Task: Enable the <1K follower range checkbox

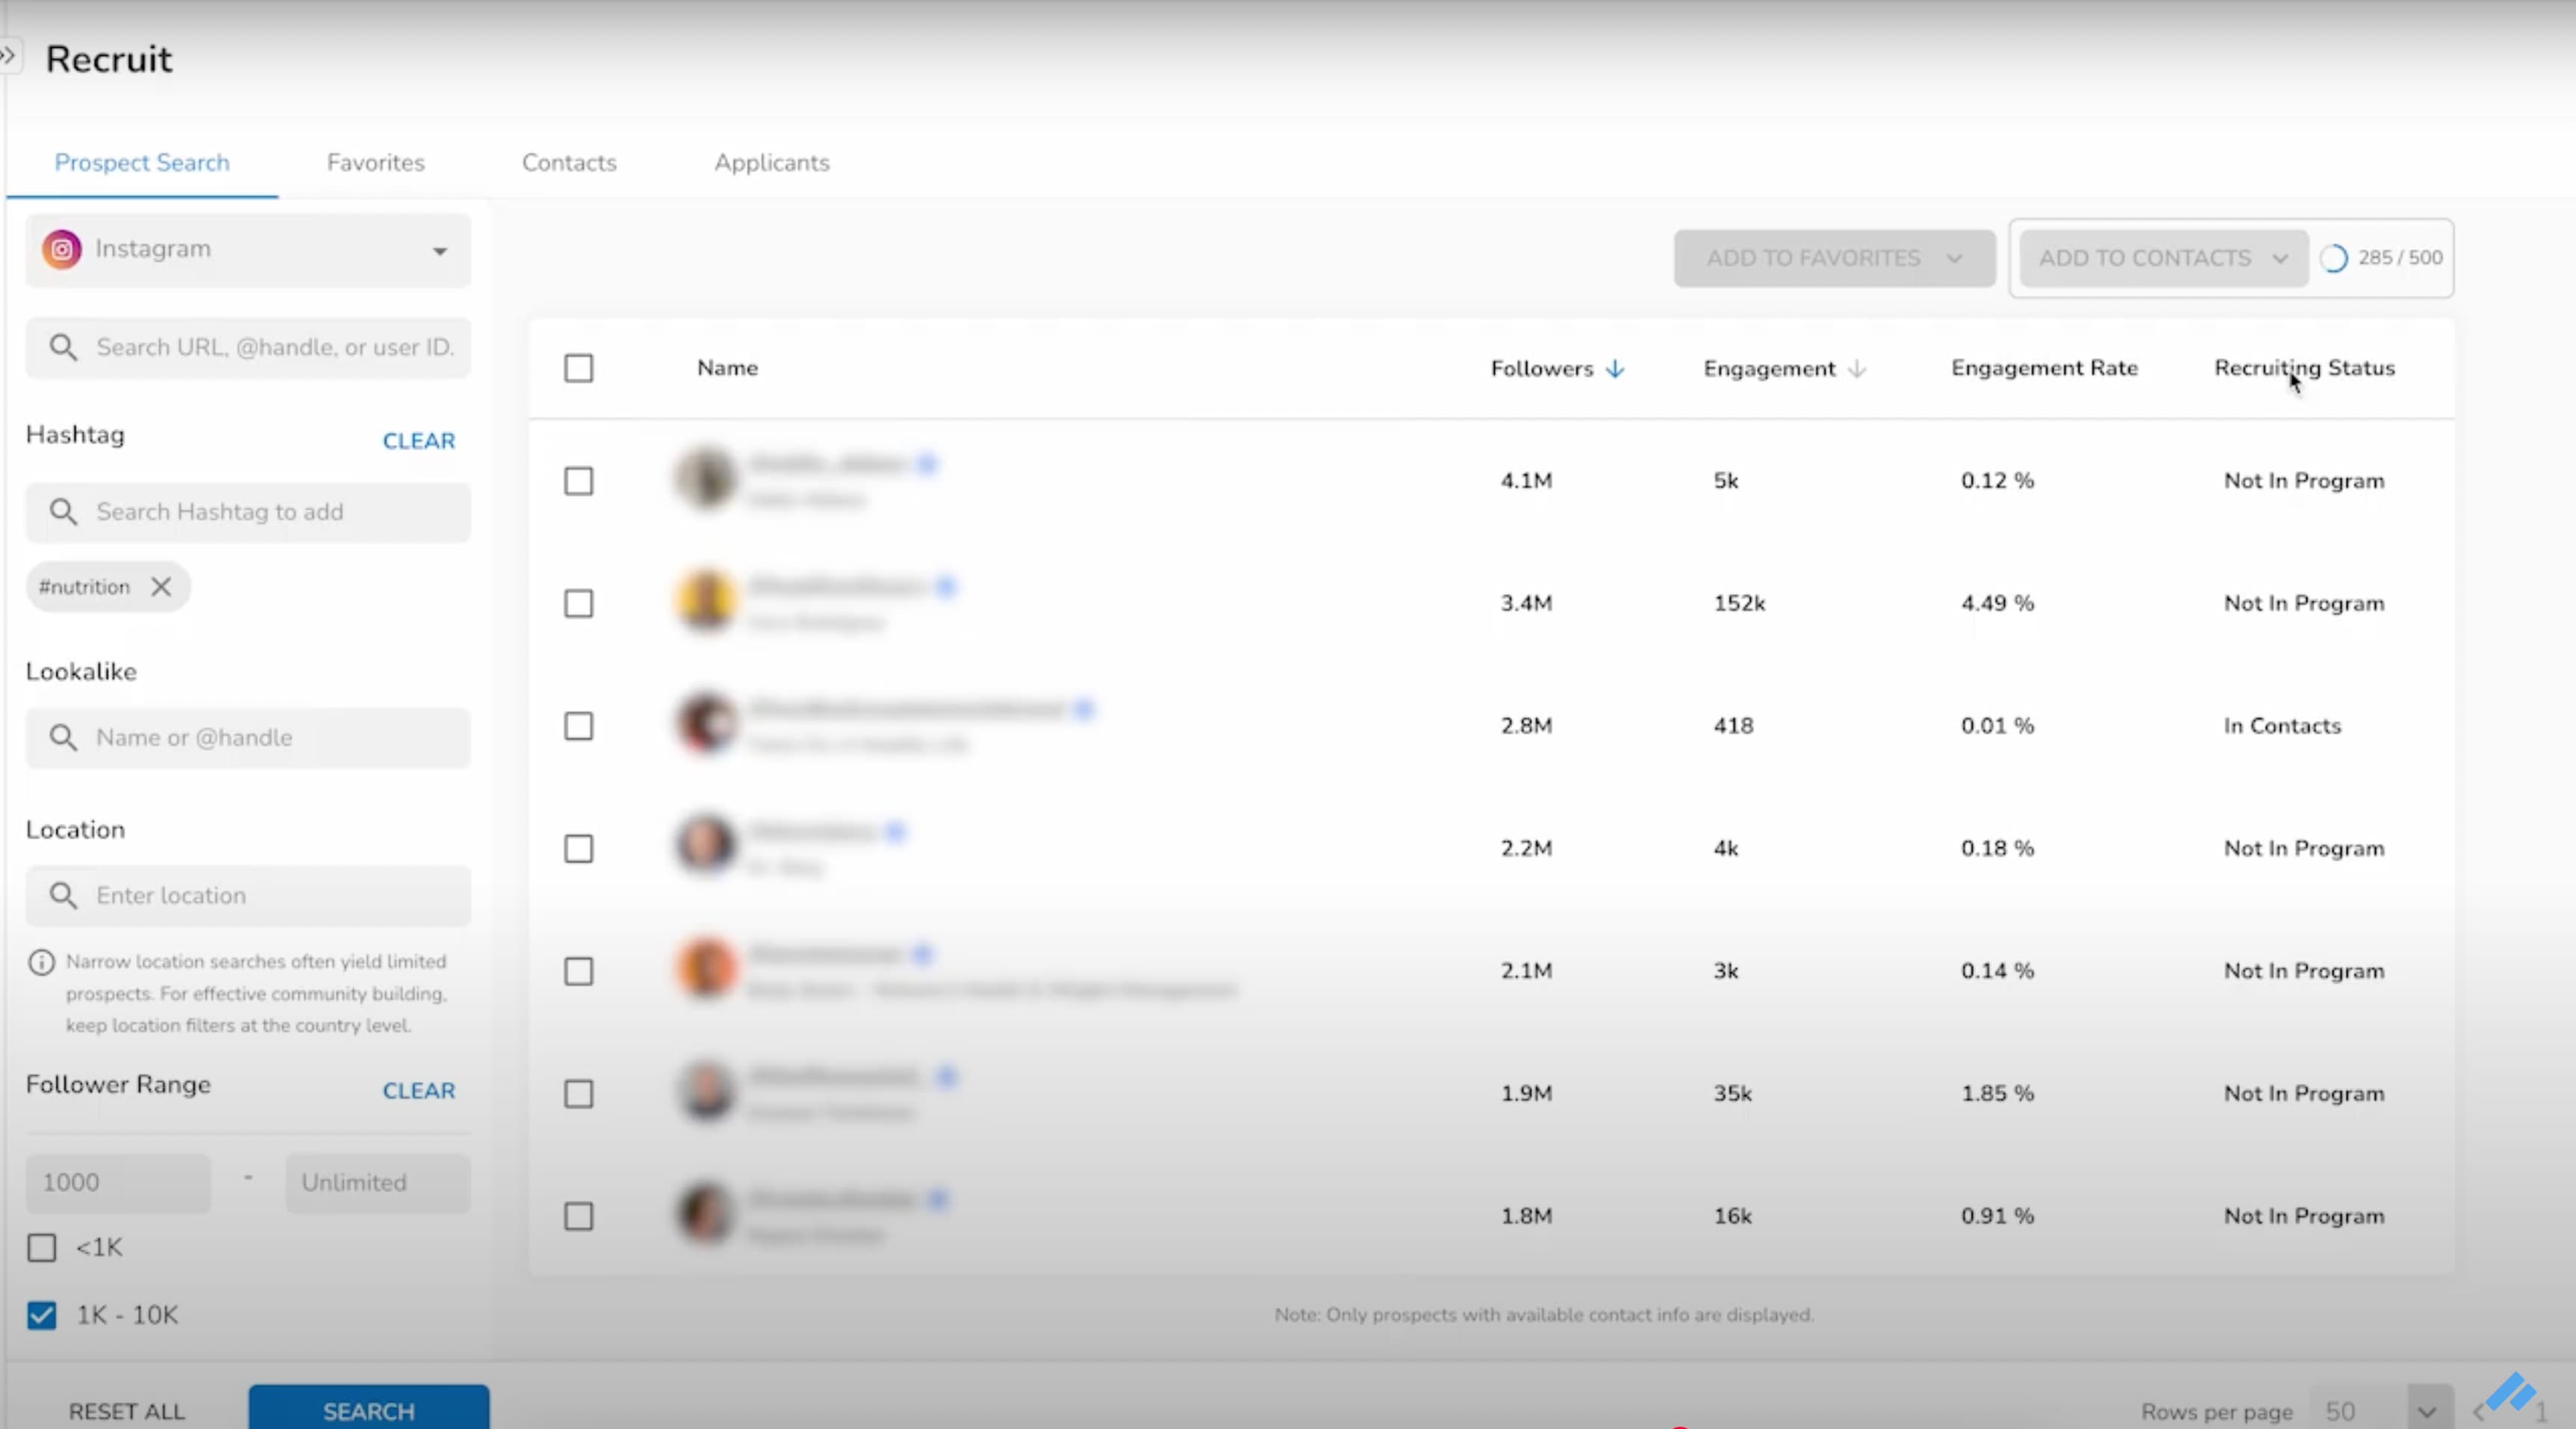Action: 42,1247
